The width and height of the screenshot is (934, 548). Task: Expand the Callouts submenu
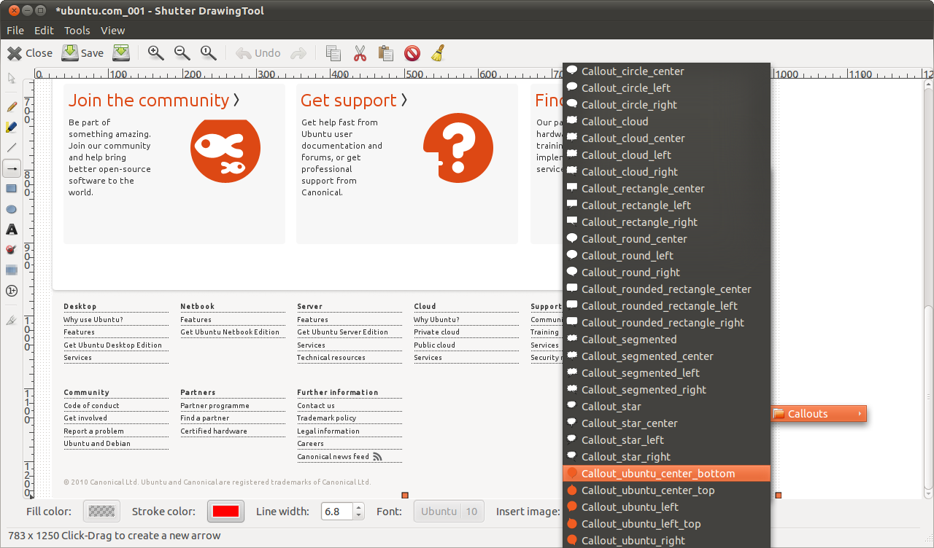click(818, 414)
